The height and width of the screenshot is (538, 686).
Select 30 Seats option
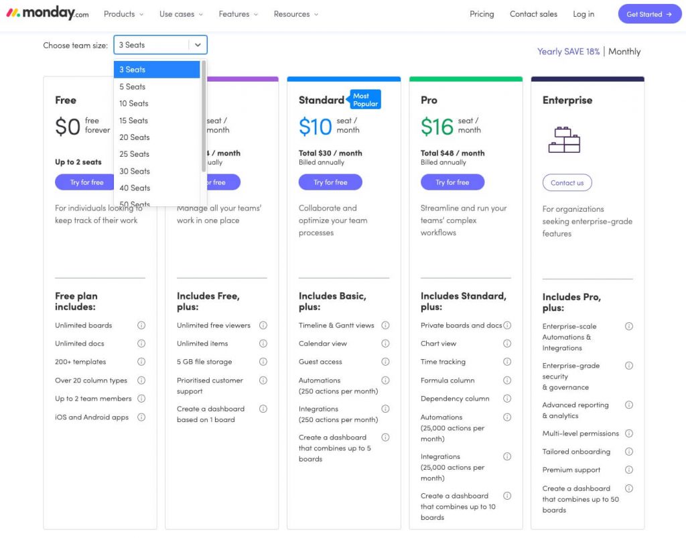tap(157, 171)
